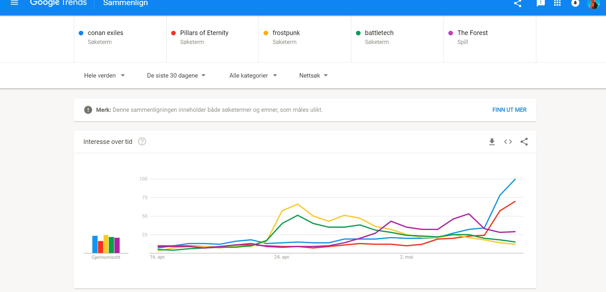Click the blue conan exiles average bar
This screenshot has width=606, height=292.
(x=95, y=244)
